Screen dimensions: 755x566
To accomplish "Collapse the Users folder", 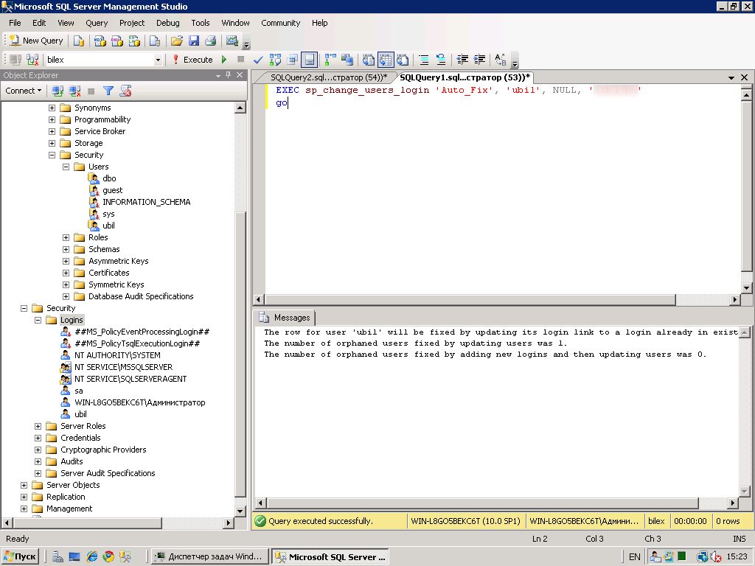I will coord(66,167).
